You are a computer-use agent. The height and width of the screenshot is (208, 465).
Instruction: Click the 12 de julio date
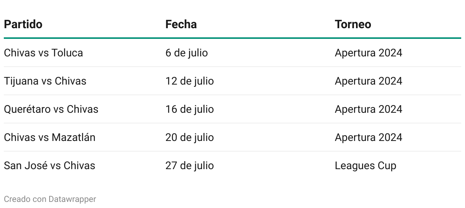pos(189,81)
